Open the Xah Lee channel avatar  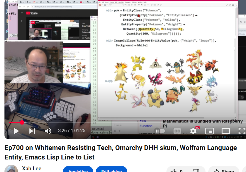11,169
